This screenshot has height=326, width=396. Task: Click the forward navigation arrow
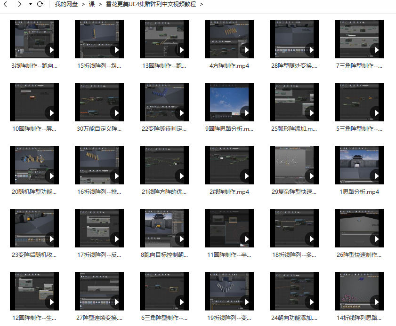pos(19,4)
